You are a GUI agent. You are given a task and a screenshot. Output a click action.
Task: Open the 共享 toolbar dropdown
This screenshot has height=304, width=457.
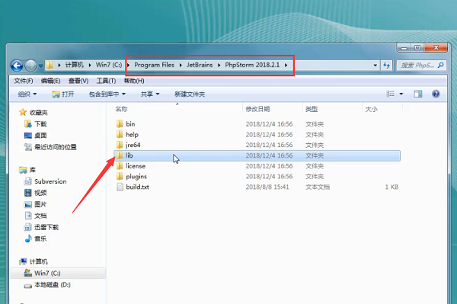pos(150,94)
